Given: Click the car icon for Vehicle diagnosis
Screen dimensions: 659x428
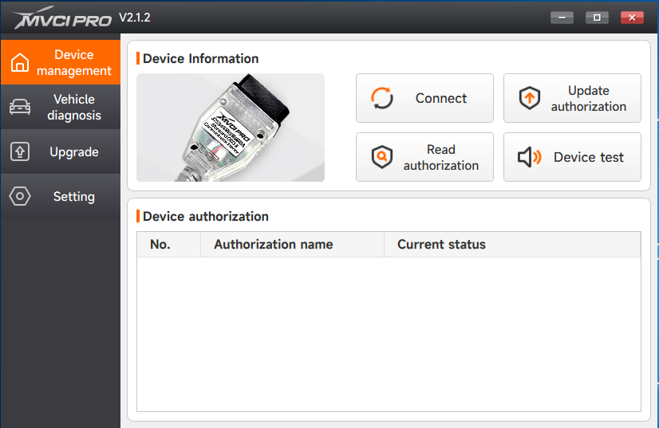Looking at the screenshot, I should 20,108.
